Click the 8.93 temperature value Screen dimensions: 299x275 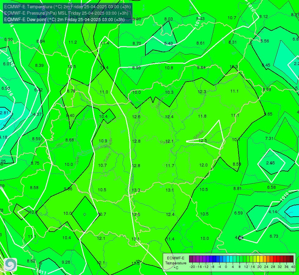[137, 68]
